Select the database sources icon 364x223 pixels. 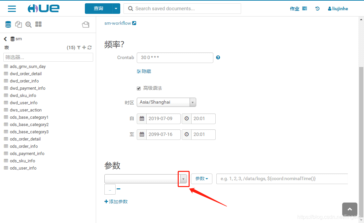[8, 24]
